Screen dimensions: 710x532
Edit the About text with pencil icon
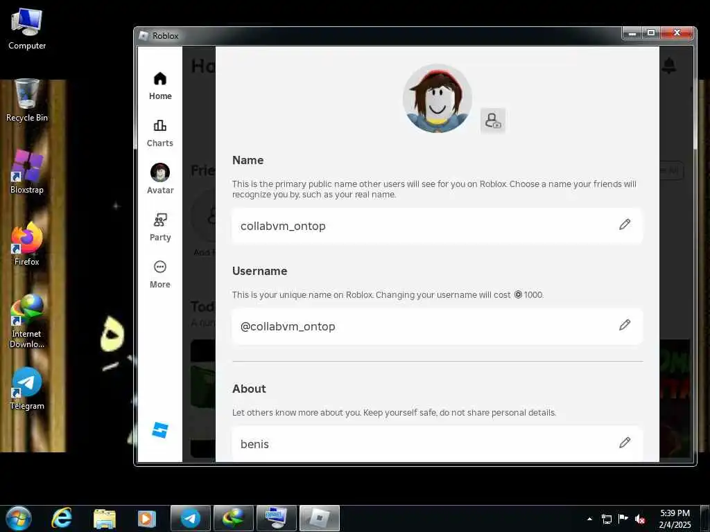pos(625,443)
